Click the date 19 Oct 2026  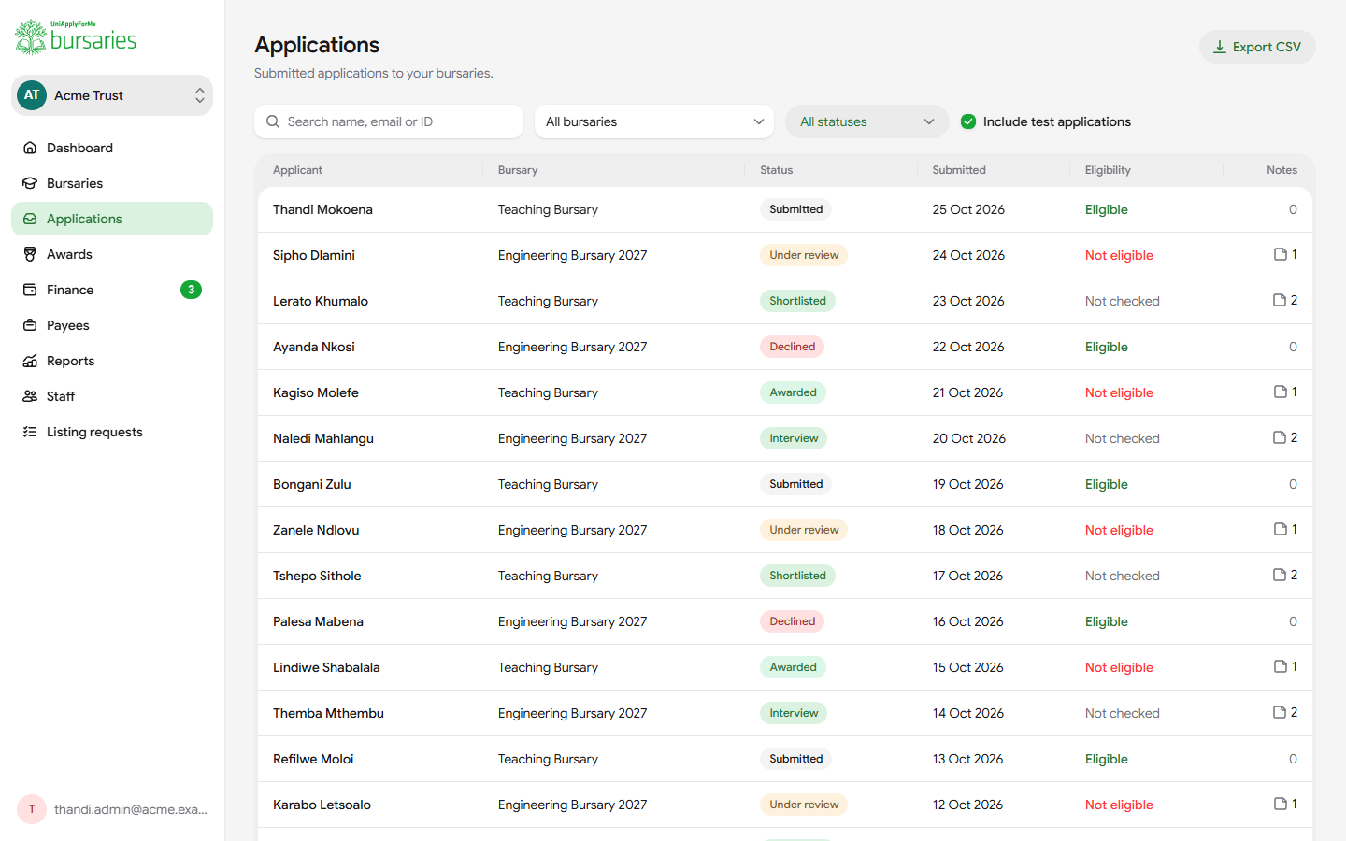(967, 484)
